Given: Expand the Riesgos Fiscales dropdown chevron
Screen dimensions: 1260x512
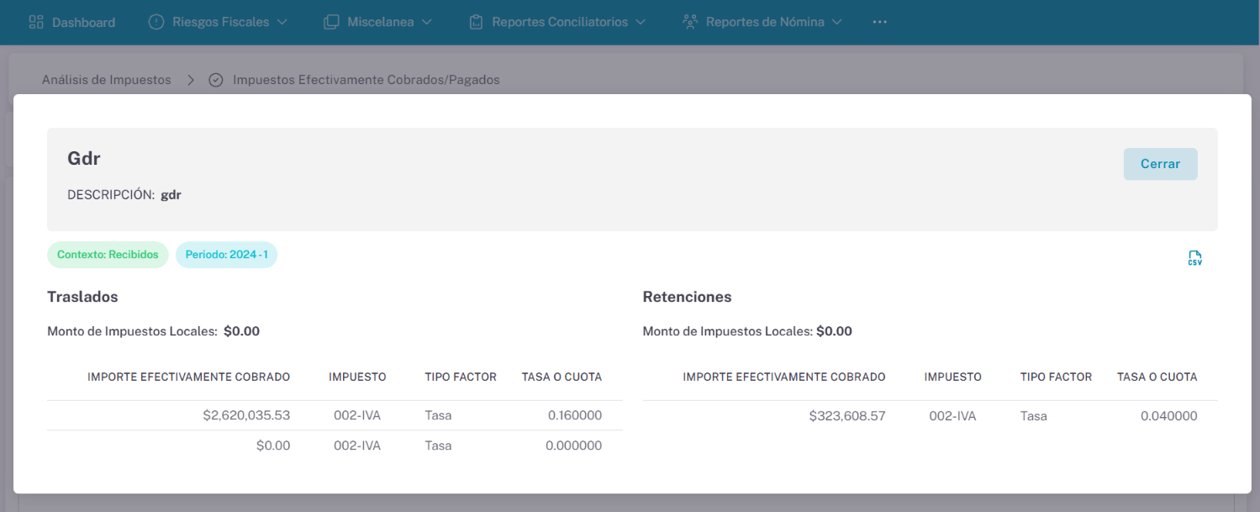Looking at the screenshot, I should coord(282,22).
